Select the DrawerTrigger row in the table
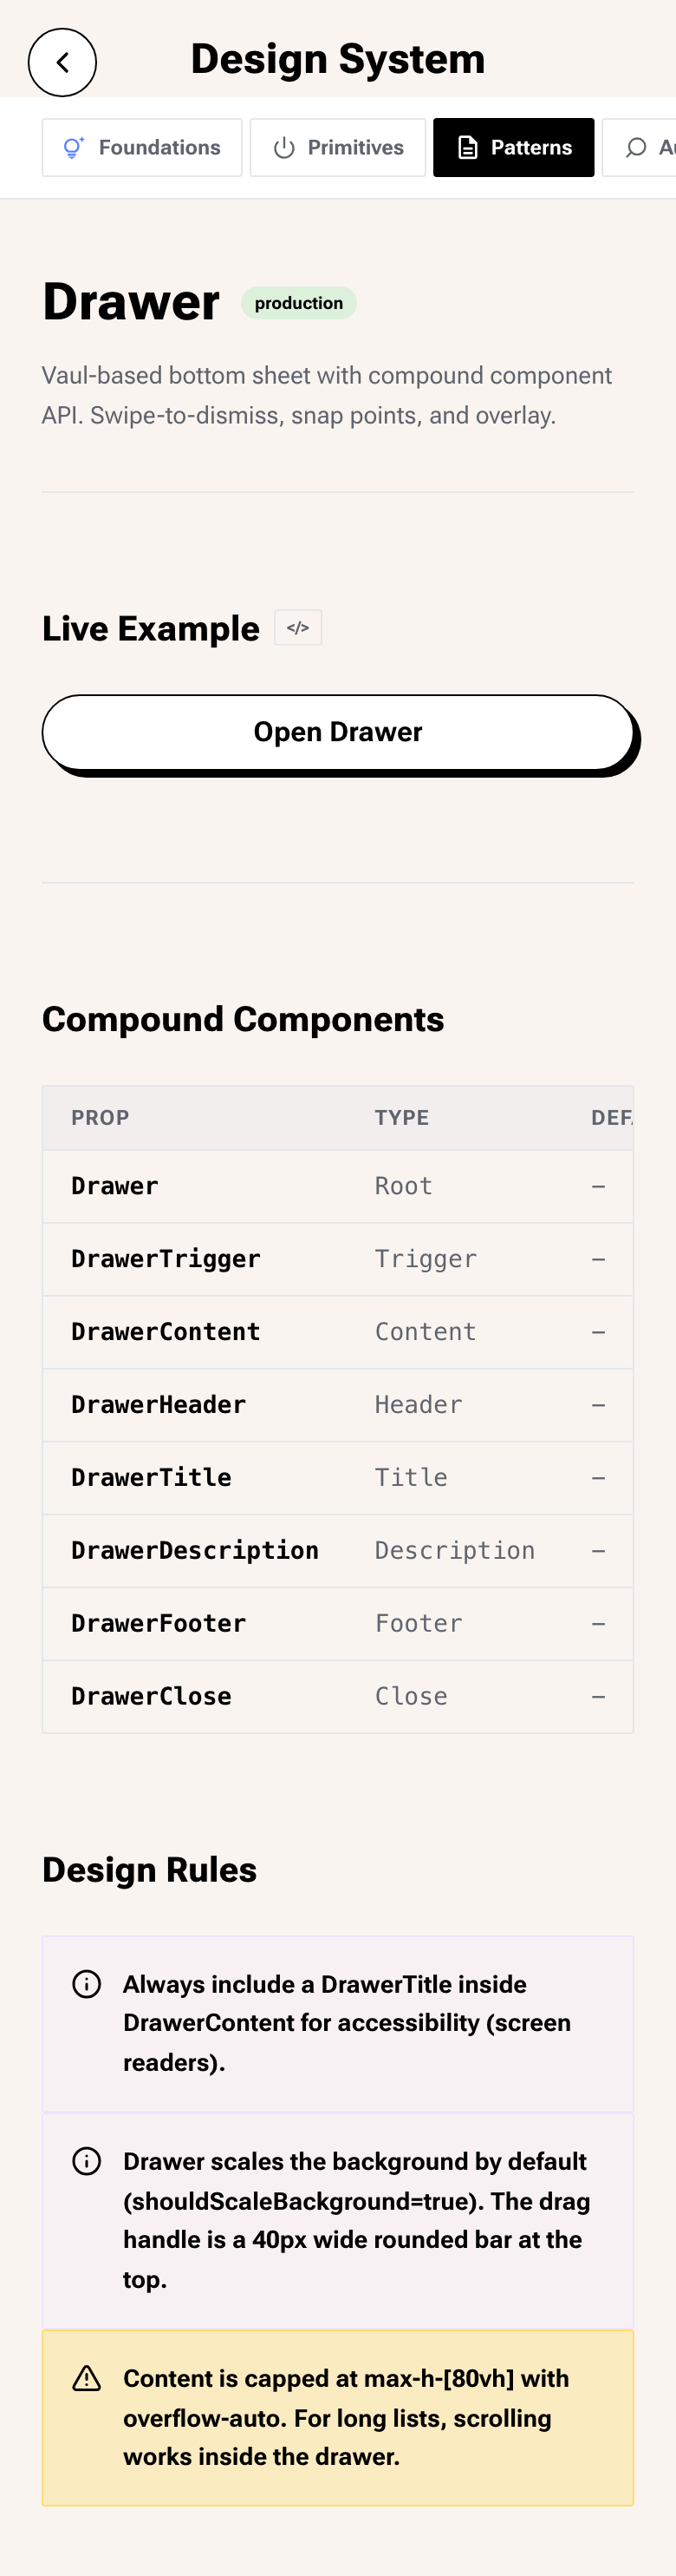Screen dimensions: 676x2576 337,1259
